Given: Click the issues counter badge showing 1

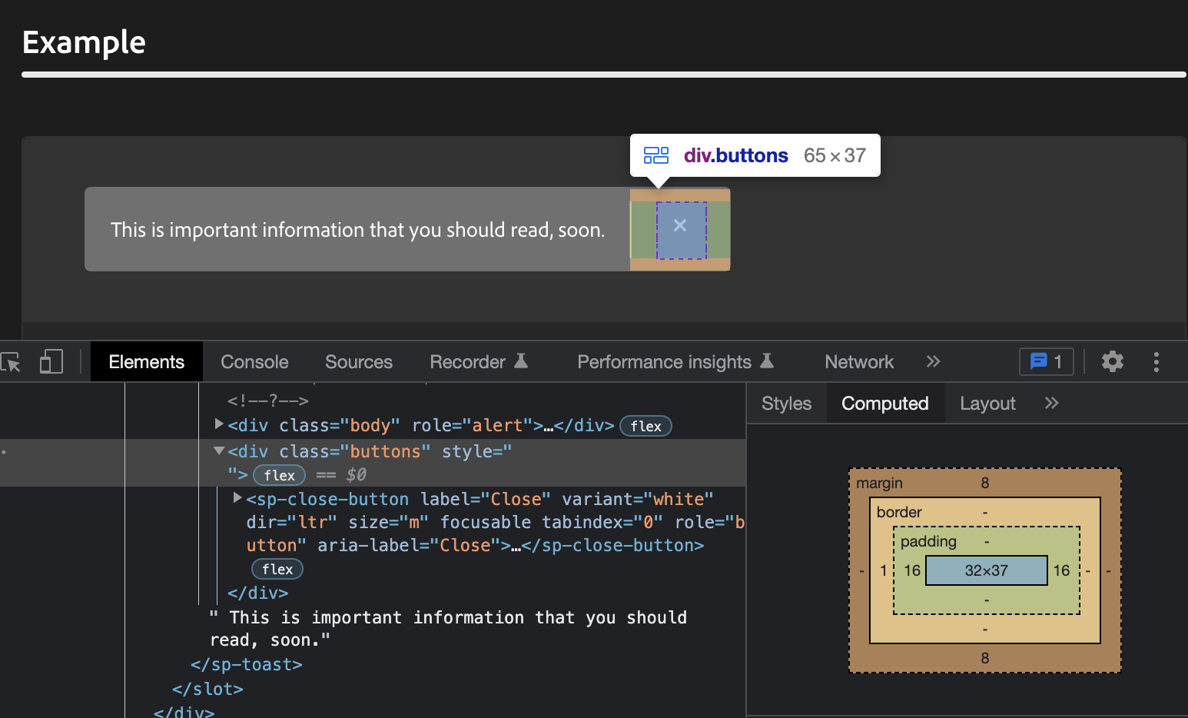Looking at the screenshot, I should tap(1046, 361).
